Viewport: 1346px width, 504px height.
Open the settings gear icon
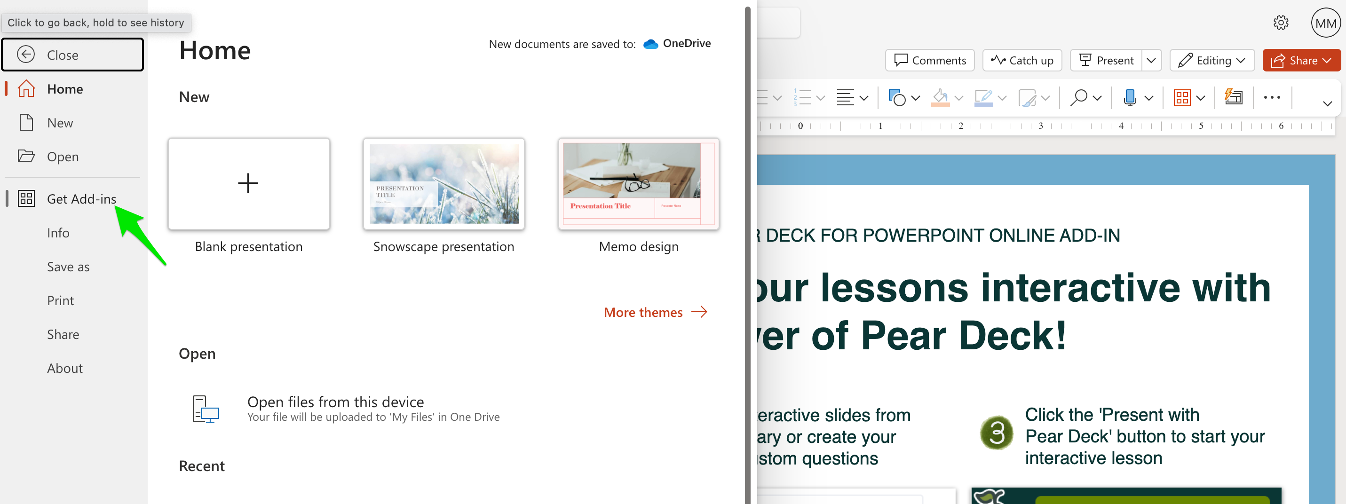(x=1281, y=23)
